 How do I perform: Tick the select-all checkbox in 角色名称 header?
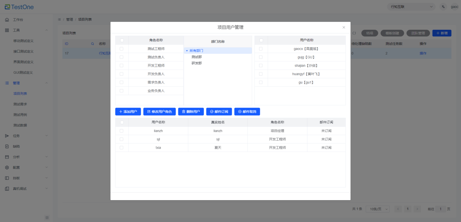coord(122,40)
